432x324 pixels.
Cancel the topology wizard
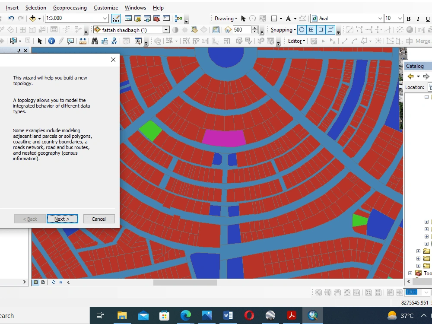[x=99, y=219]
